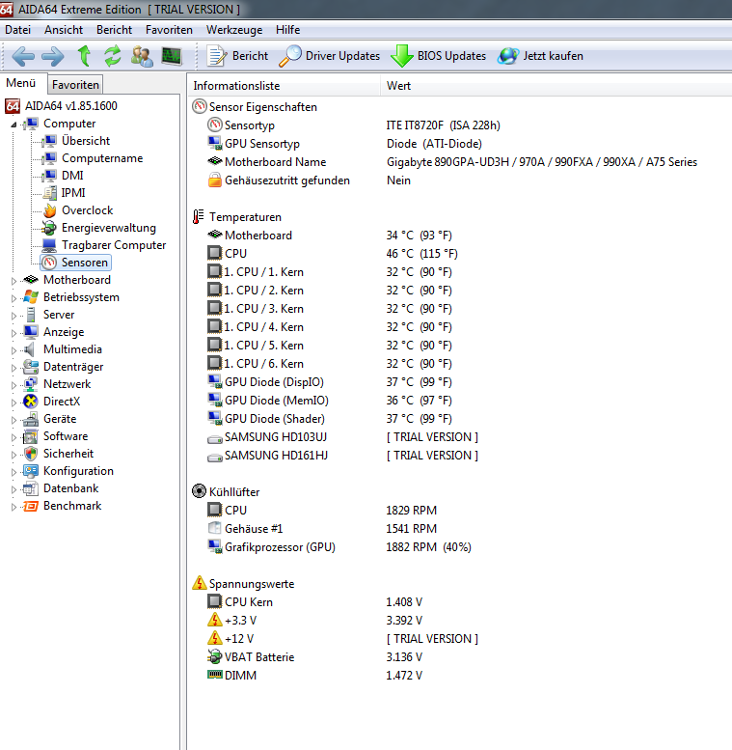Click the Konfiguration icon
Image resolution: width=732 pixels, height=750 pixels.
pos(31,471)
